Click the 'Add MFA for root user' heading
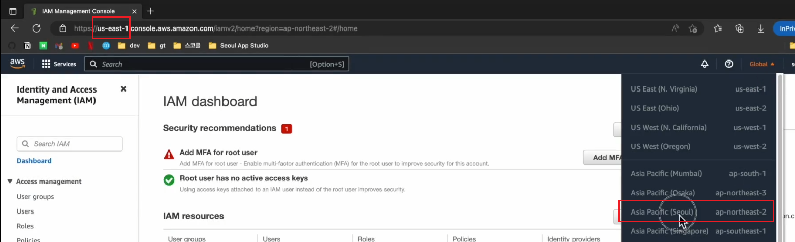Viewport: 795px width, 242px height. click(218, 153)
